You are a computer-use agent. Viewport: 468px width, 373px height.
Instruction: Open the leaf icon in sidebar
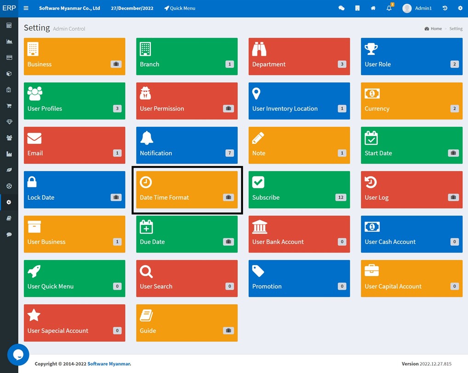point(9,170)
